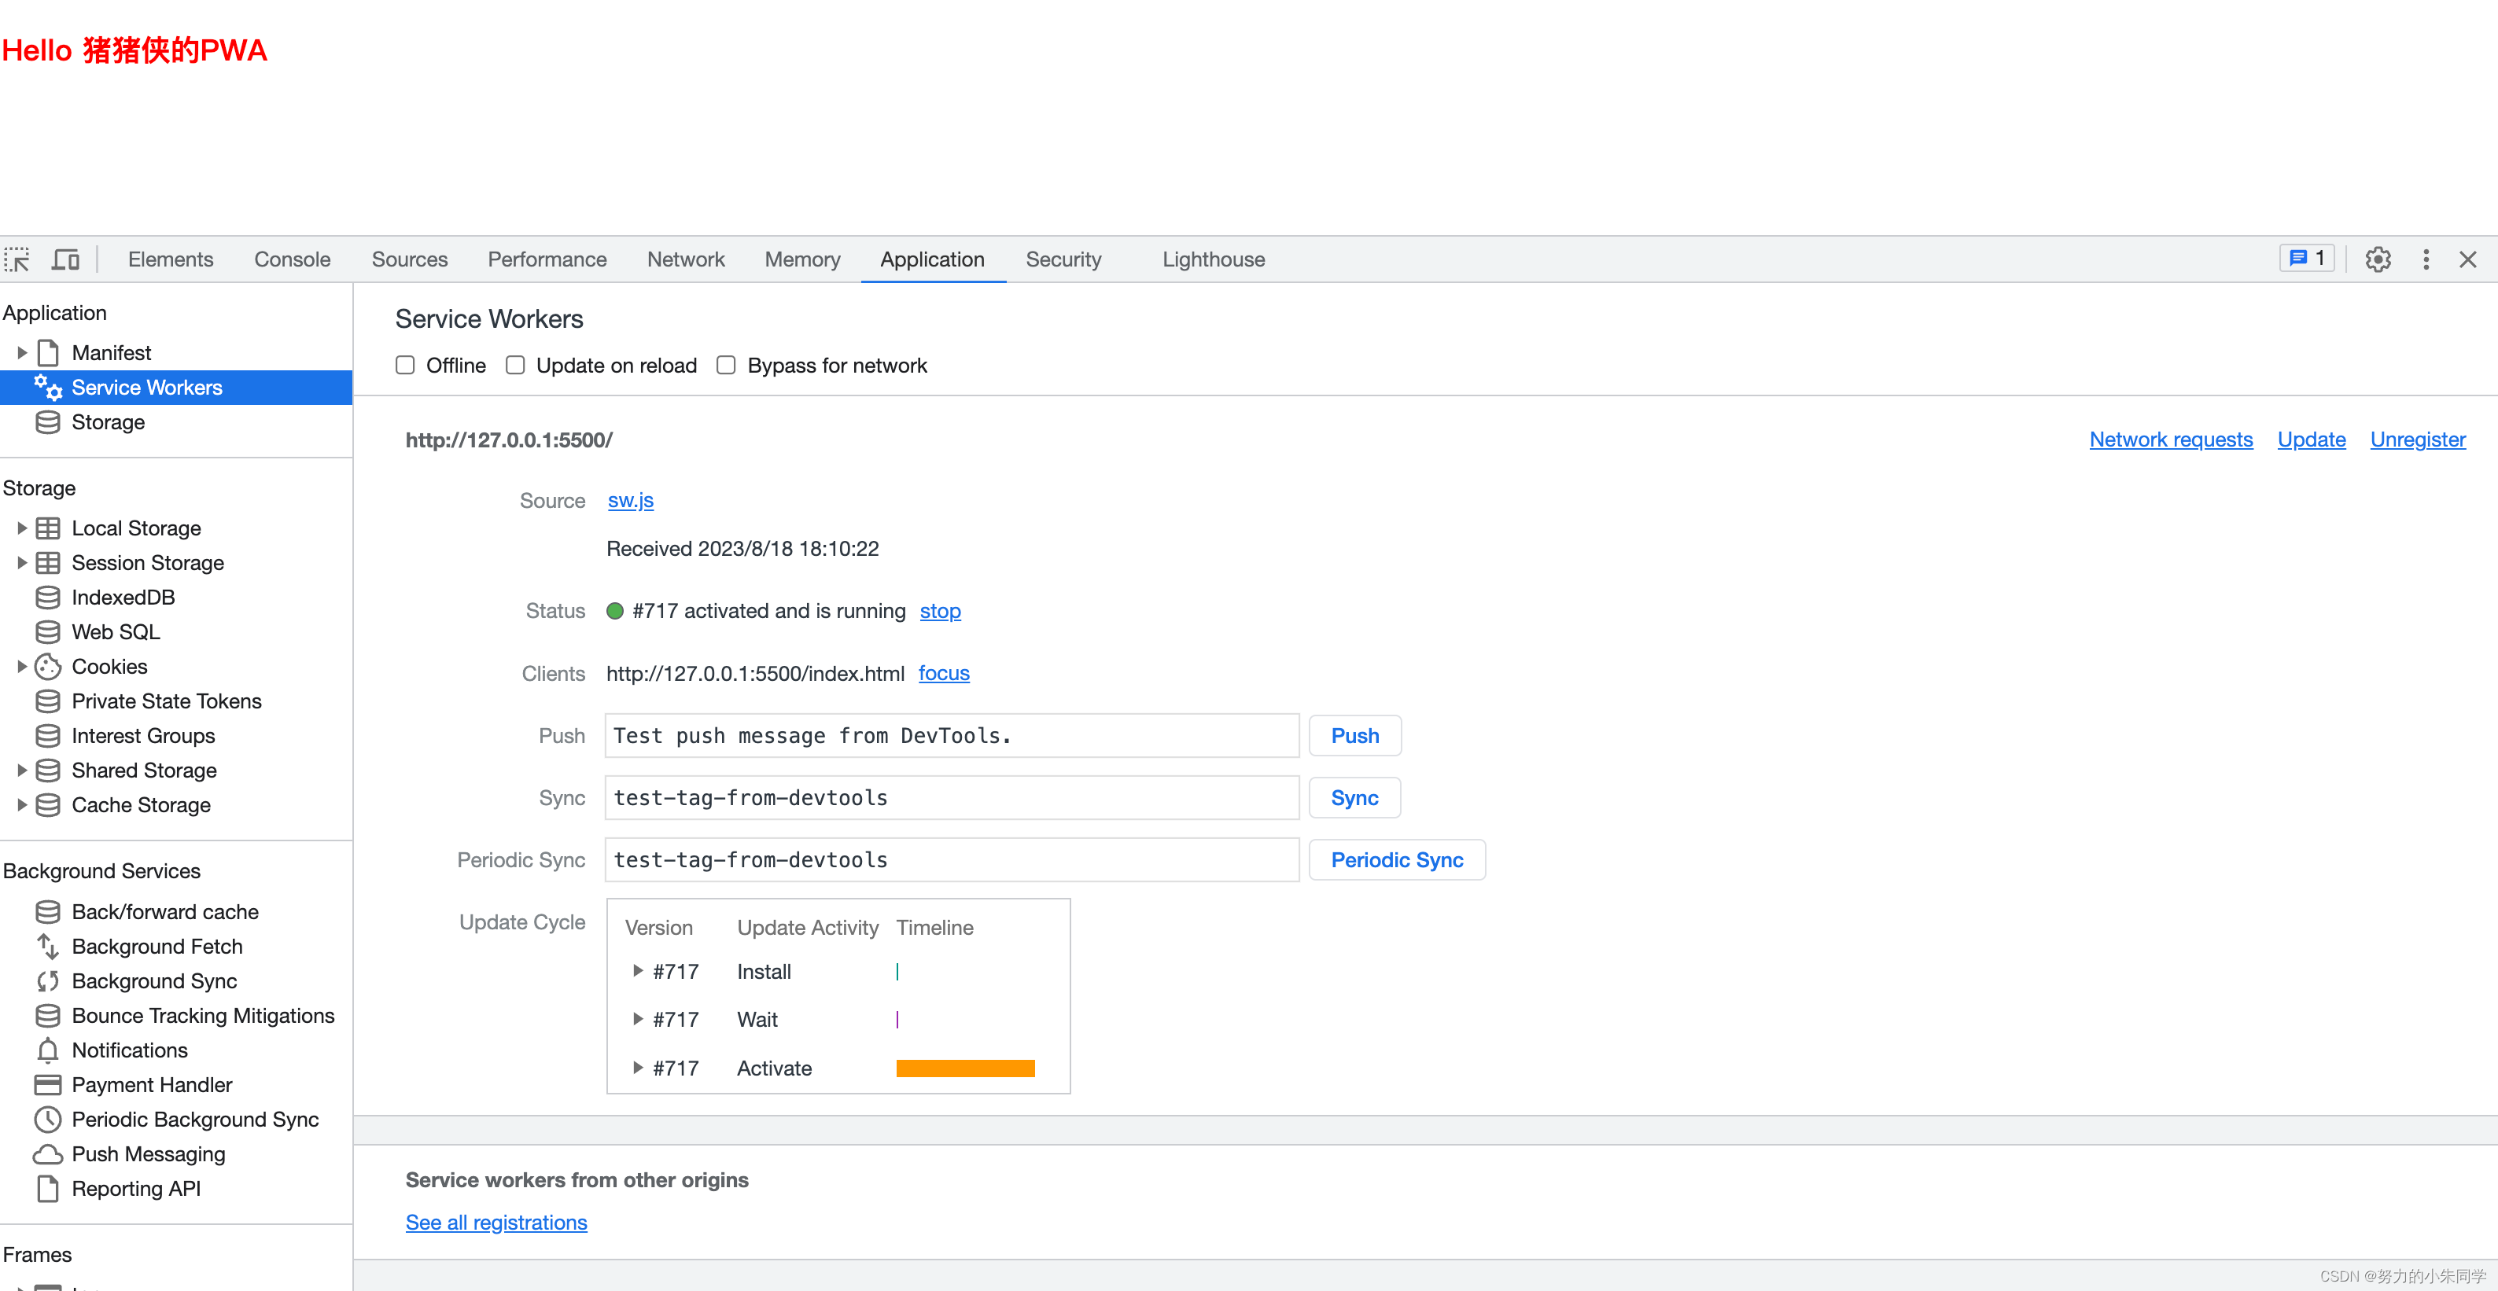This screenshot has width=2498, height=1291.
Task: Select the Application tab in DevTools
Action: click(932, 259)
